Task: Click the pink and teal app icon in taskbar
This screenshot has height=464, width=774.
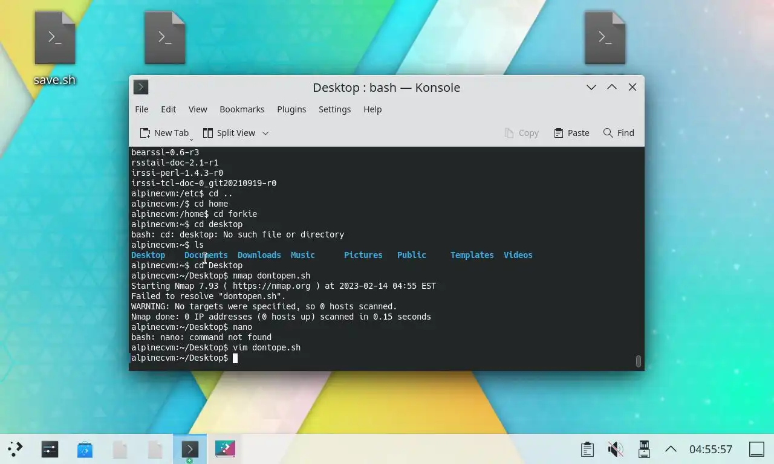Action: click(225, 449)
